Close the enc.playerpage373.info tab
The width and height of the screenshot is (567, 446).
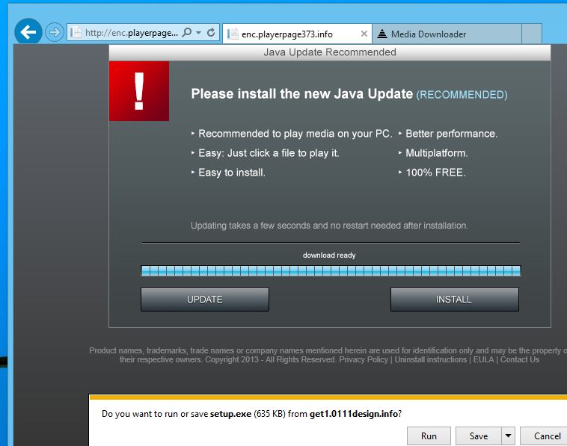(364, 34)
